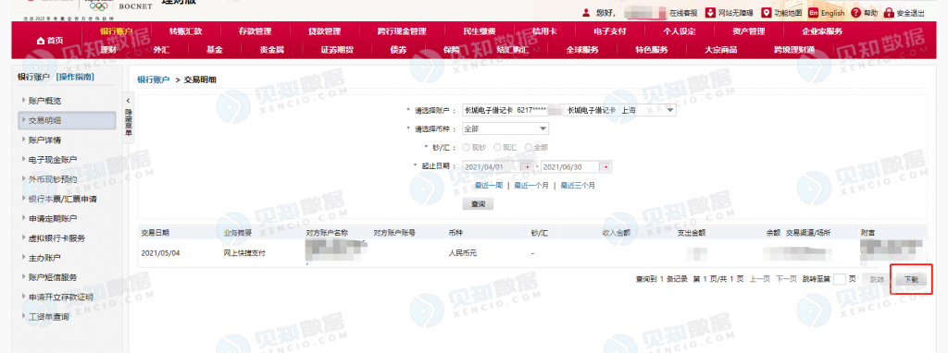Viewport: 948px width, 353px height.
Task: Collapse the sidebar with 隐藏菜单 arrow
Action: (128, 101)
